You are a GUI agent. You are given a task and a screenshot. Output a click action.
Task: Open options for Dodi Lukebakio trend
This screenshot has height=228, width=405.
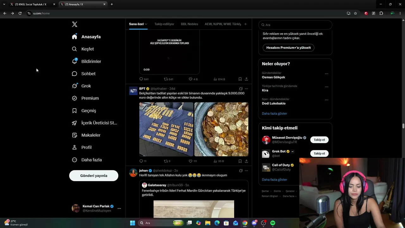327,100
